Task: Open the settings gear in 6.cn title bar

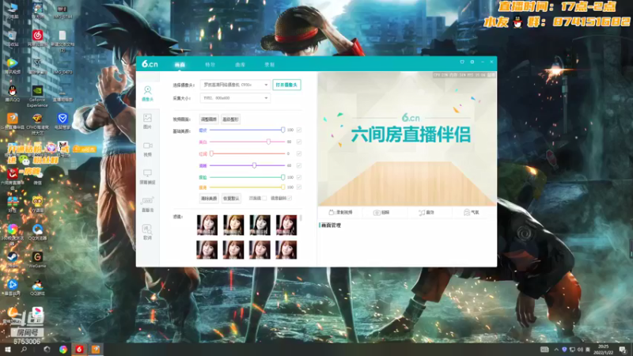Action: point(472,62)
